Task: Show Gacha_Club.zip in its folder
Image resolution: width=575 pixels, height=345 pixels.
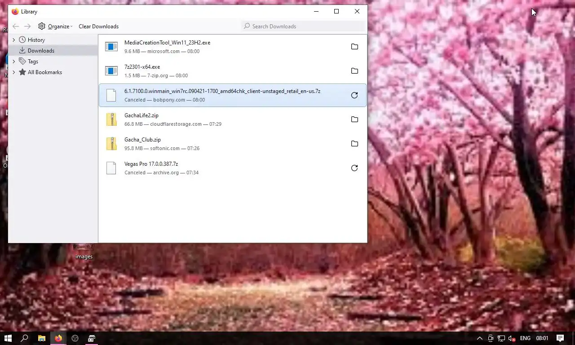Action: click(354, 144)
